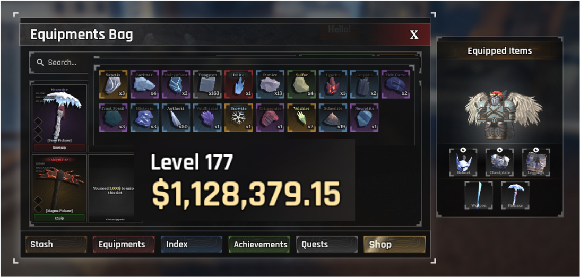The height and width of the screenshot is (277, 580).
Task: Select the Sanctis ore item
Action: tap(113, 84)
